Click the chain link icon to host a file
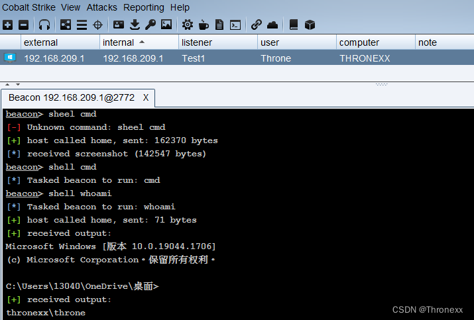Viewport: 474px width, 320px height. (x=257, y=25)
